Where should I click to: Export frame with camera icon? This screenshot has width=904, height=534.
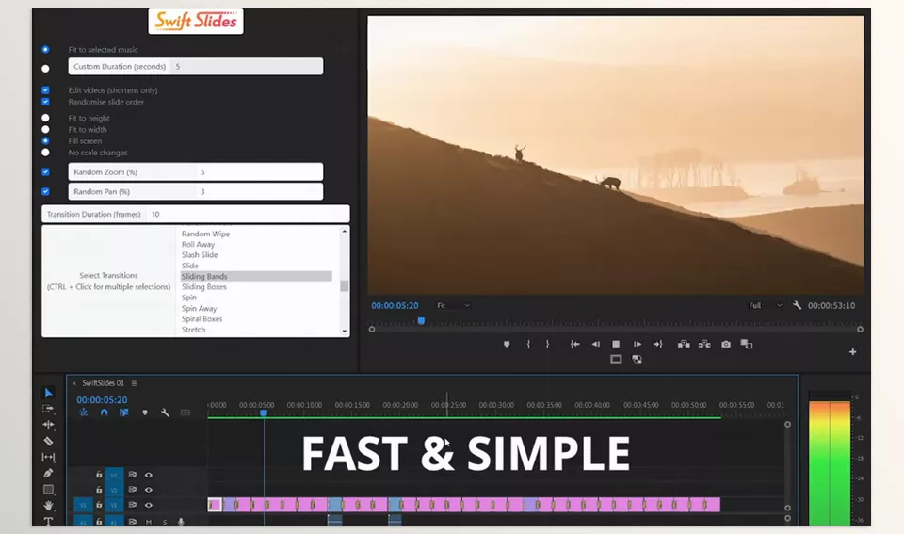pyautogui.click(x=726, y=345)
